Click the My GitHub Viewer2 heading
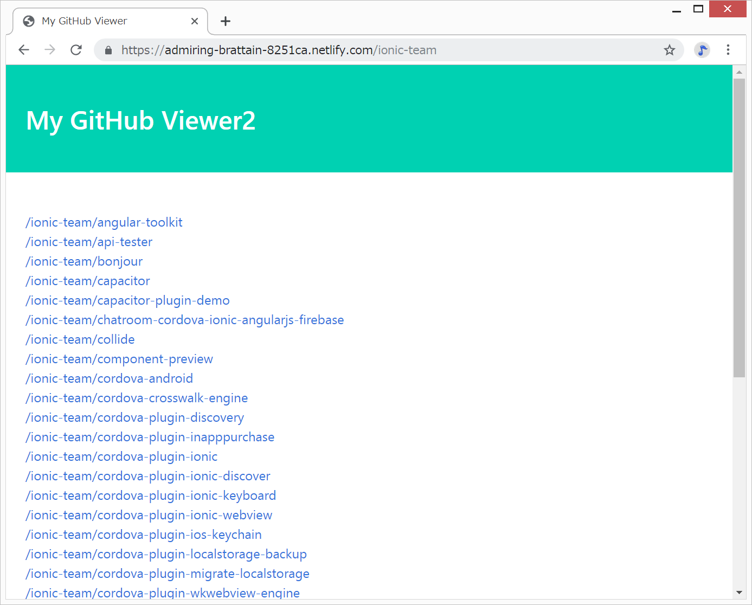 (141, 120)
